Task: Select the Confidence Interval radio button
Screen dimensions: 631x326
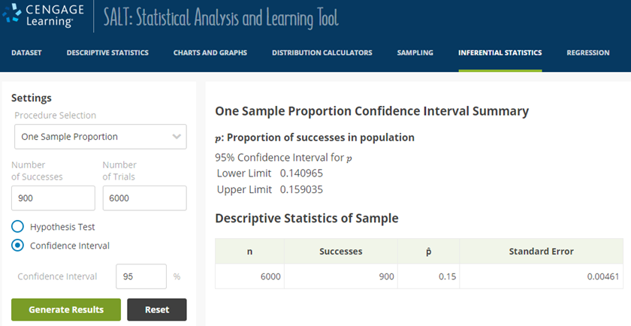Action: click(x=18, y=245)
